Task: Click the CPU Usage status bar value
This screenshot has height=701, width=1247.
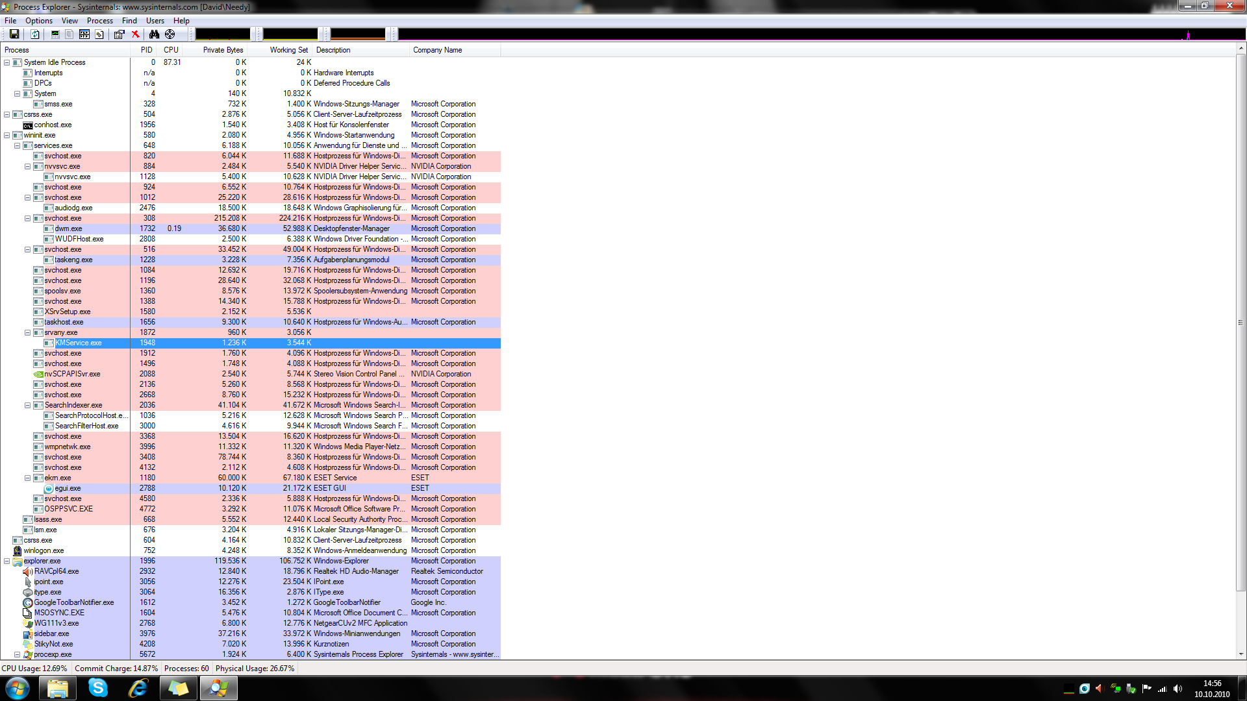Action: tap(34, 669)
